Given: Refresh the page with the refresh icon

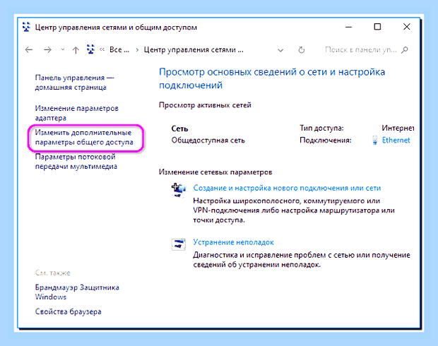Looking at the screenshot, I should coord(302,50).
